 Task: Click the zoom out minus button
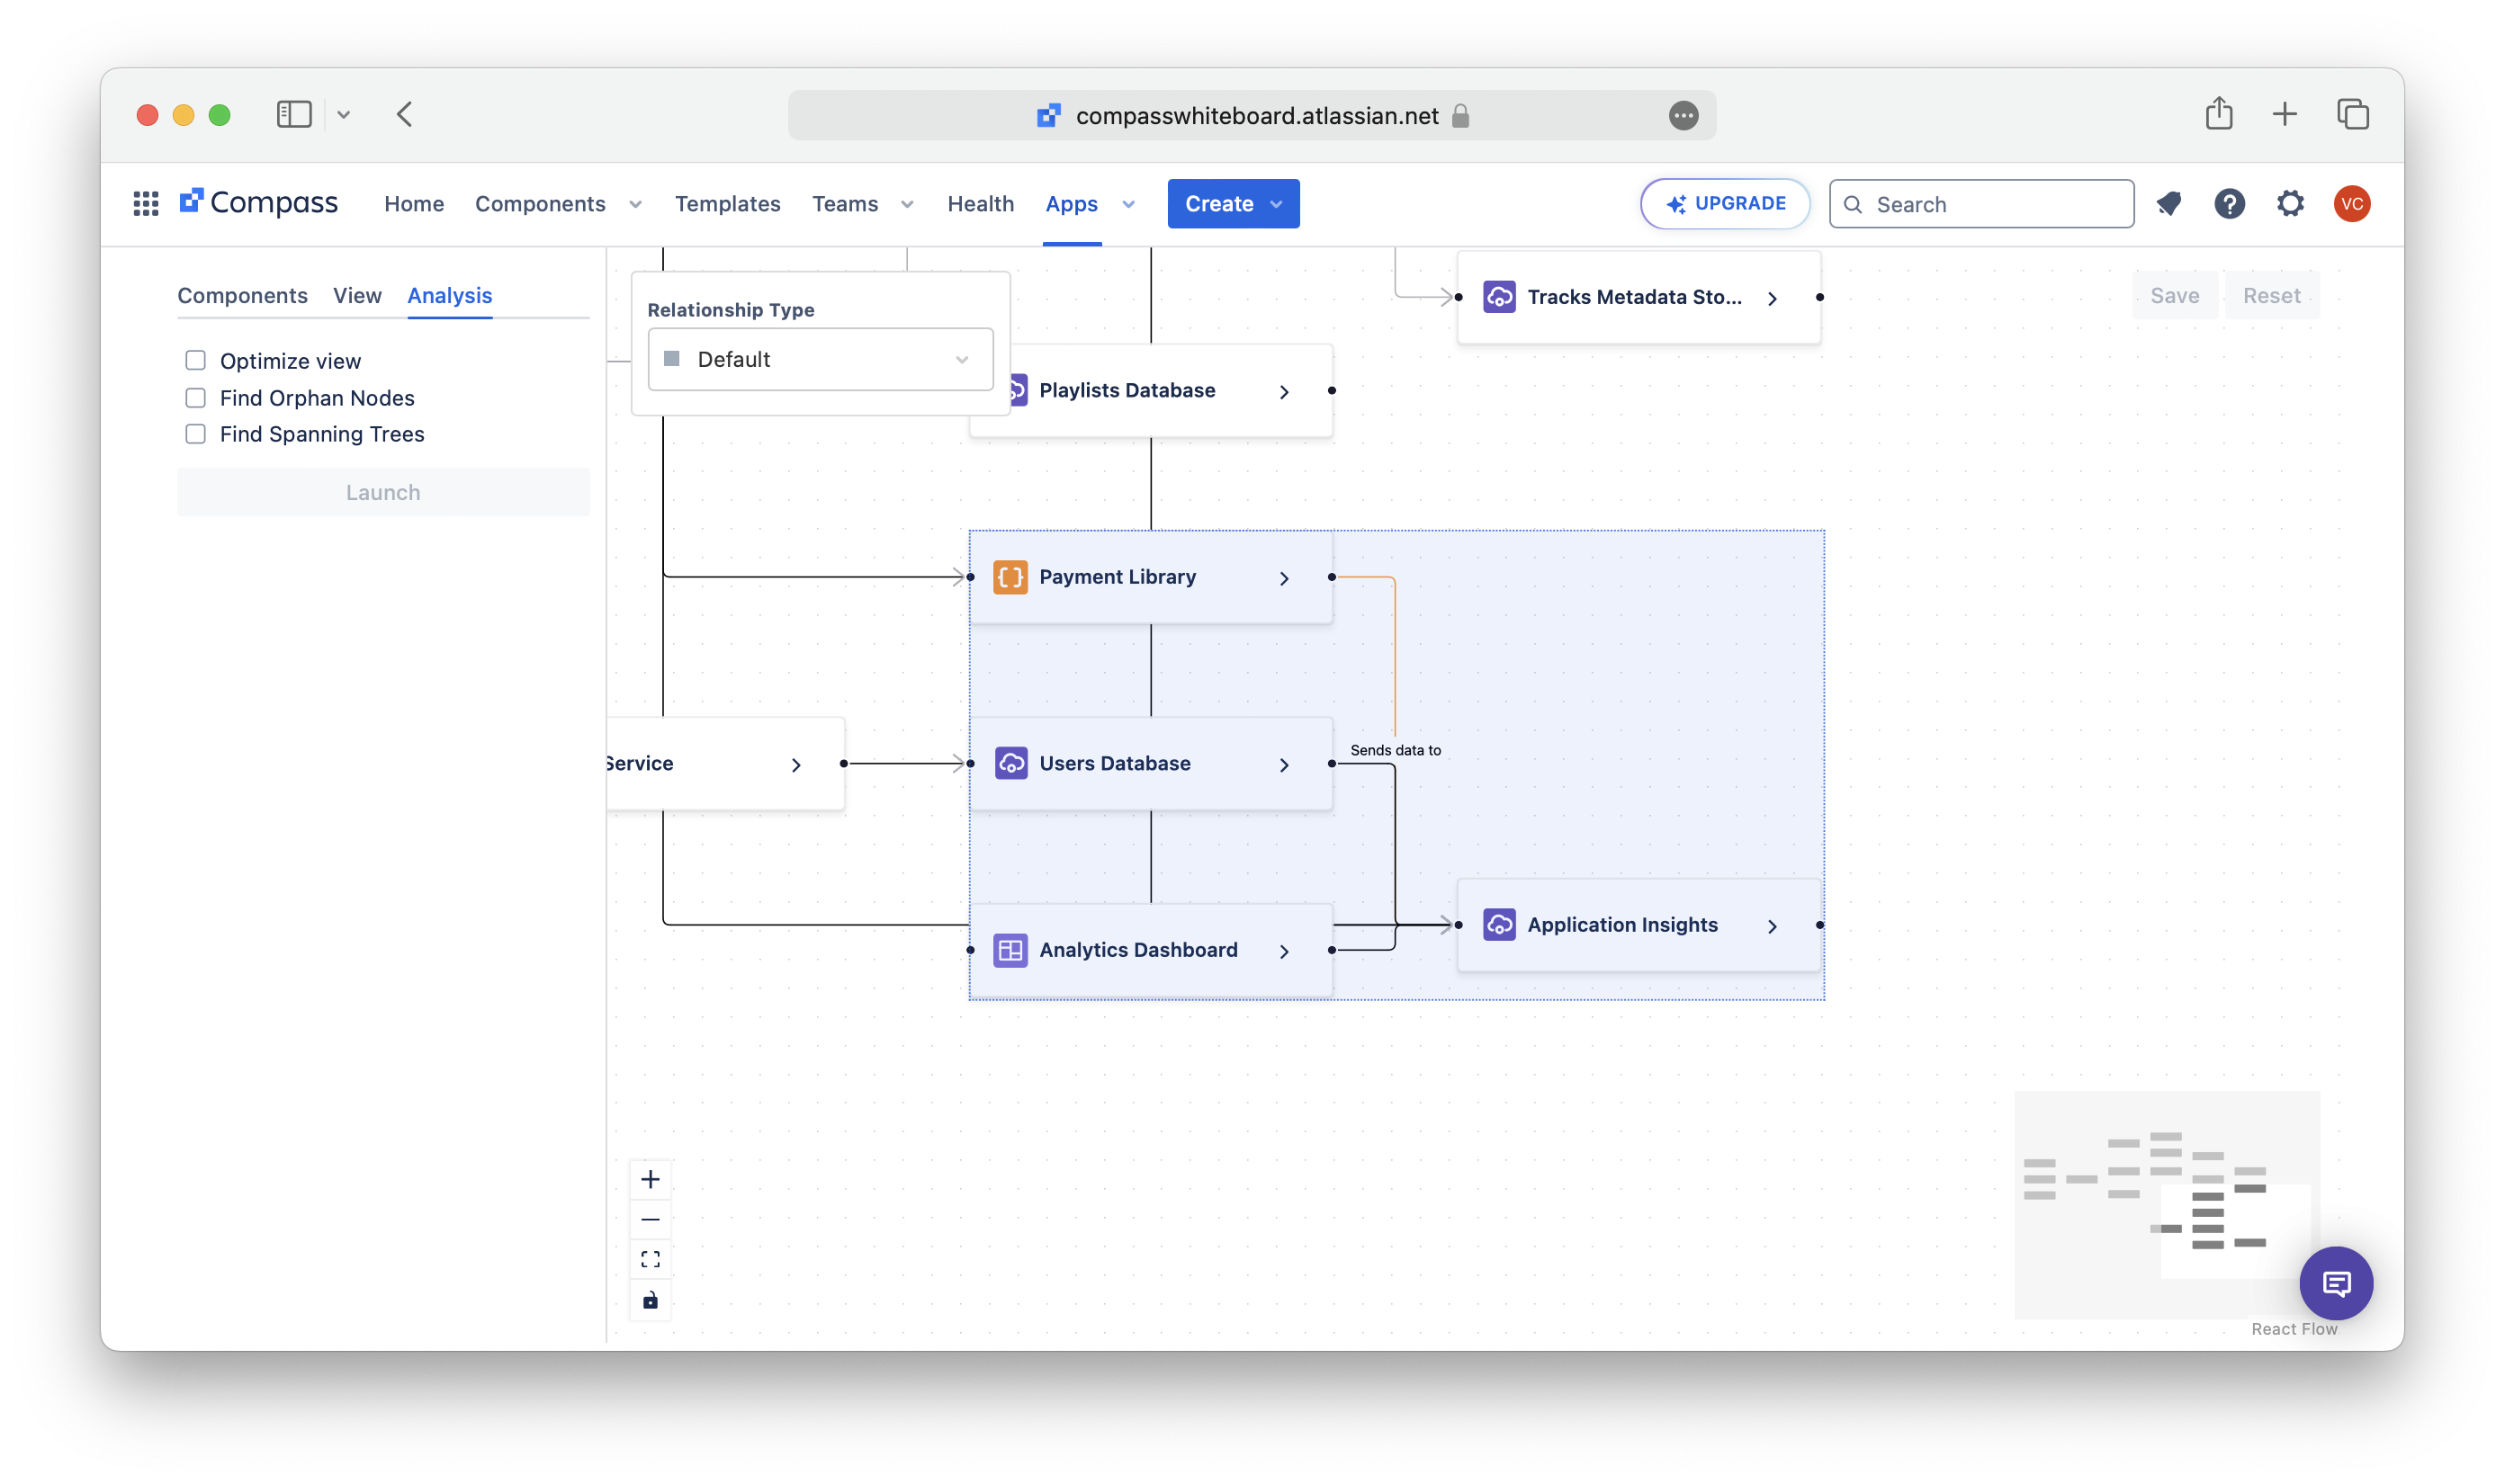(651, 1220)
